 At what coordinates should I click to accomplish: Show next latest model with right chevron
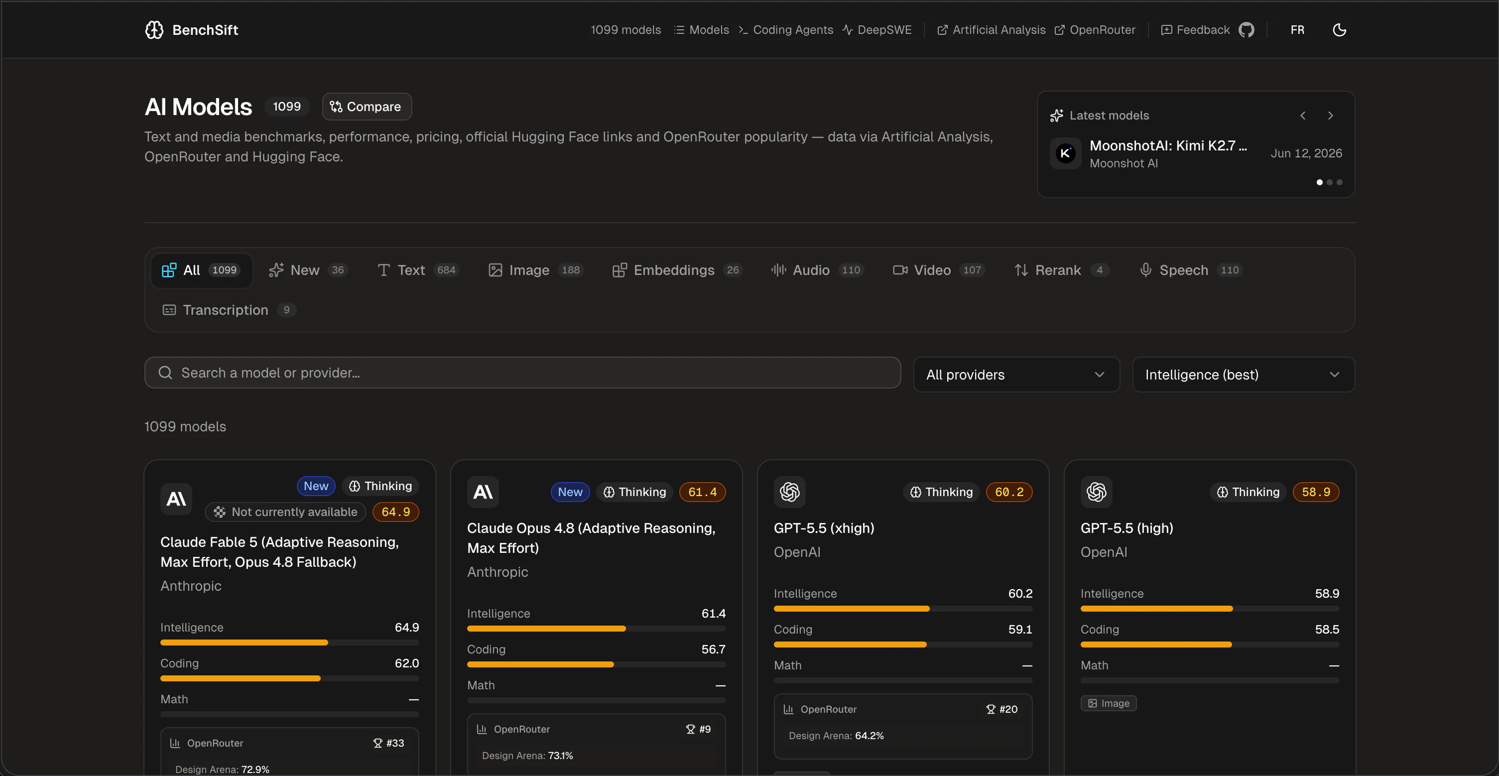click(x=1330, y=115)
